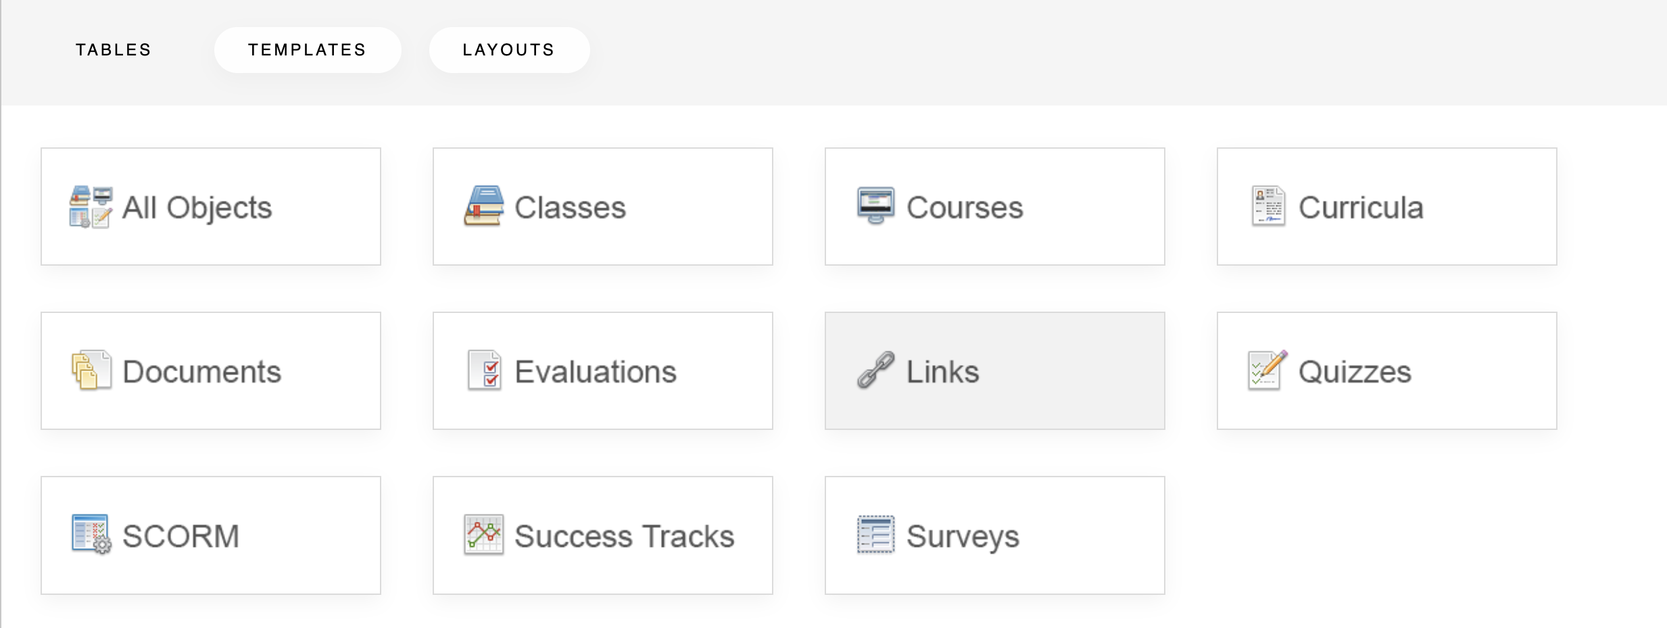Click the All Objects stacked icon
1667x628 pixels.
click(x=91, y=207)
